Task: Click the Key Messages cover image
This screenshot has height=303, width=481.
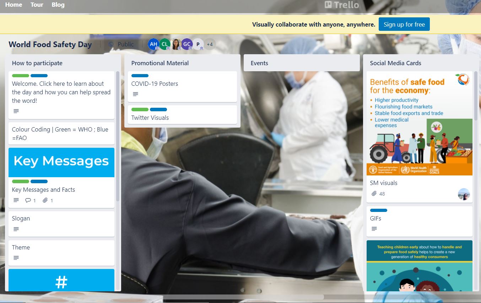Action: tap(61, 162)
